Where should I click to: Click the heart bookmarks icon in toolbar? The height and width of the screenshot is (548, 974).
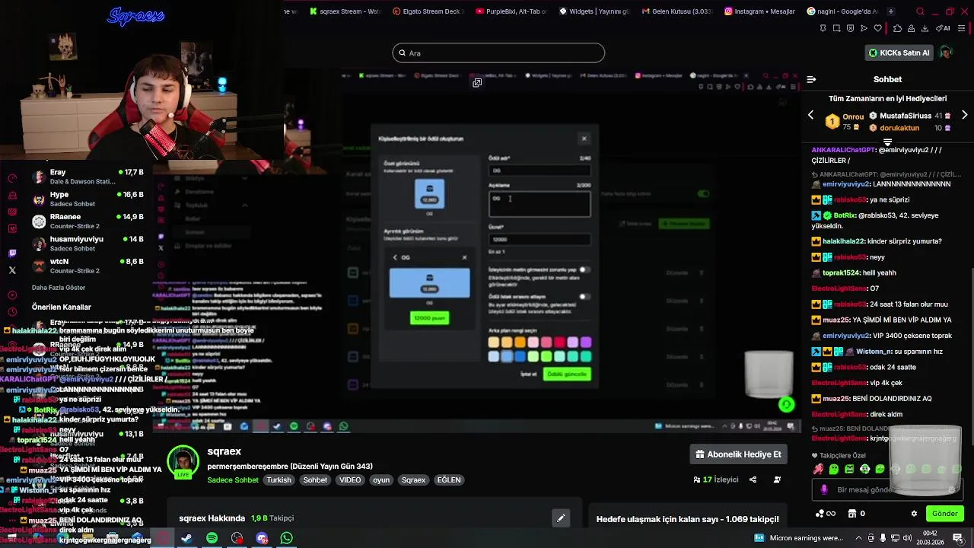pyautogui.click(x=877, y=28)
